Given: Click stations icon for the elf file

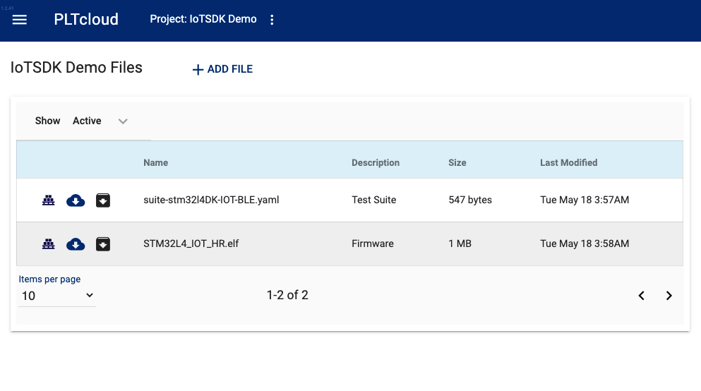Looking at the screenshot, I should point(48,244).
